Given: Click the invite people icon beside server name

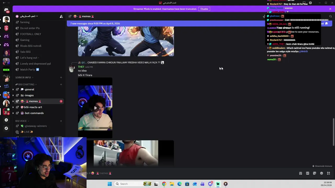Looking at the screenshot, I should point(61,16).
